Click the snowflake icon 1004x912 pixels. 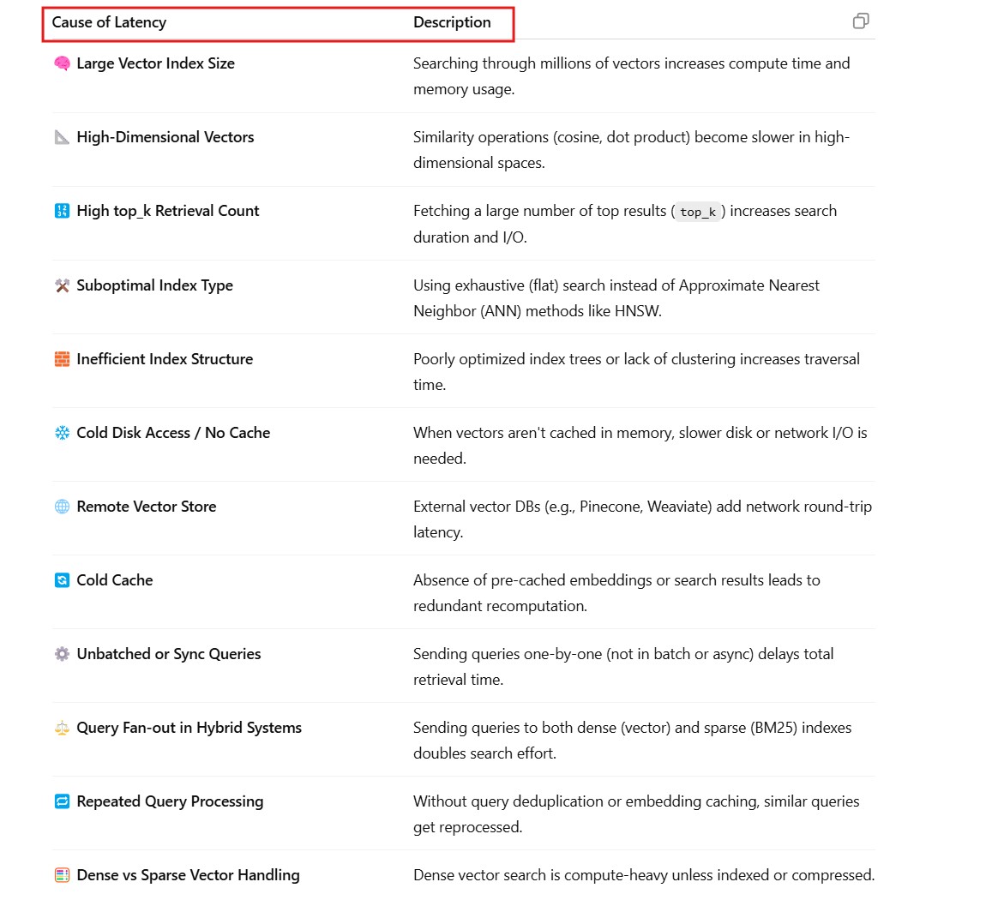(x=62, y=433)
